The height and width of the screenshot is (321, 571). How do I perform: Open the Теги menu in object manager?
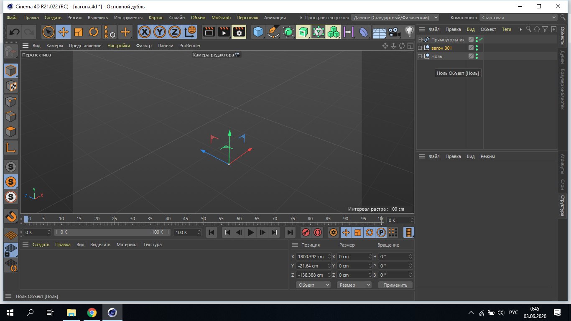507,29
